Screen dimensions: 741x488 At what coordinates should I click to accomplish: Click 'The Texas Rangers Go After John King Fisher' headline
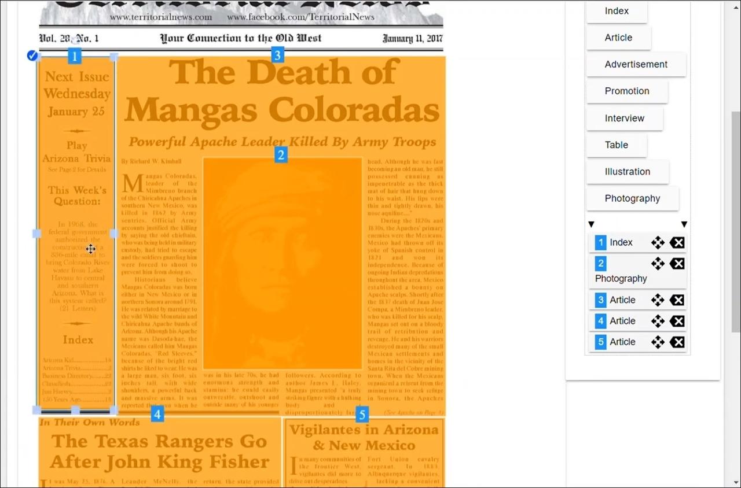[160, 451]
